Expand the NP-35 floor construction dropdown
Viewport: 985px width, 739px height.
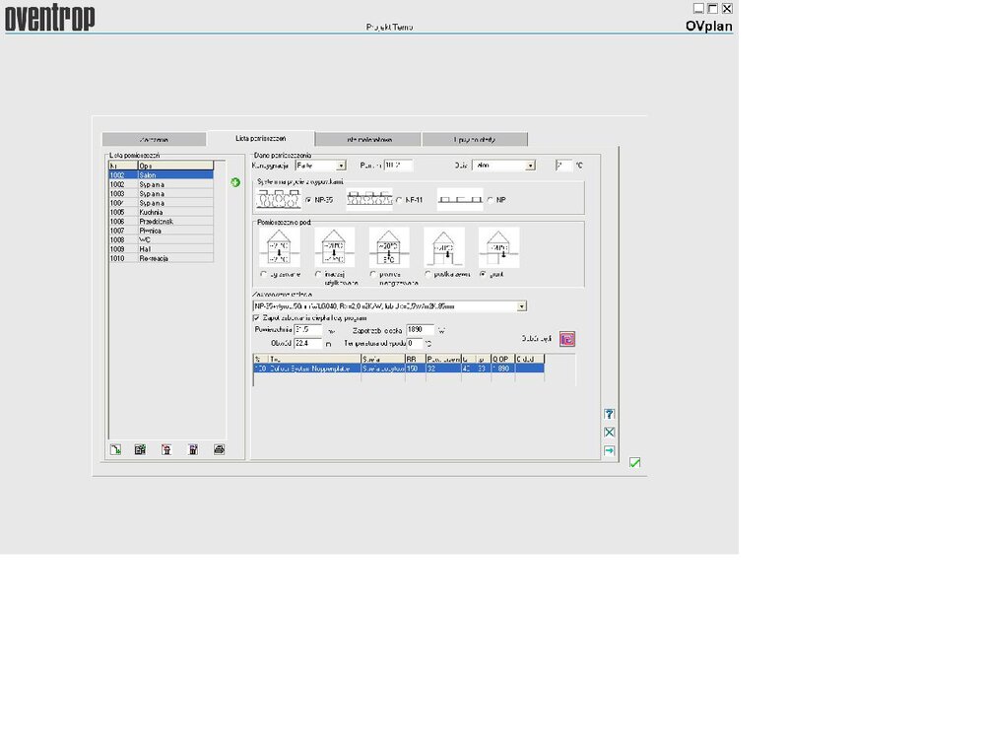click(521, 306)
